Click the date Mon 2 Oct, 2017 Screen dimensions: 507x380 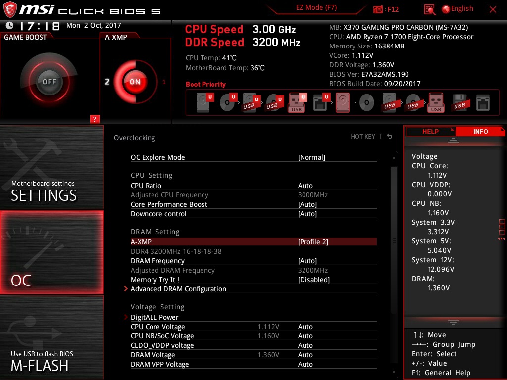(94, 25)
